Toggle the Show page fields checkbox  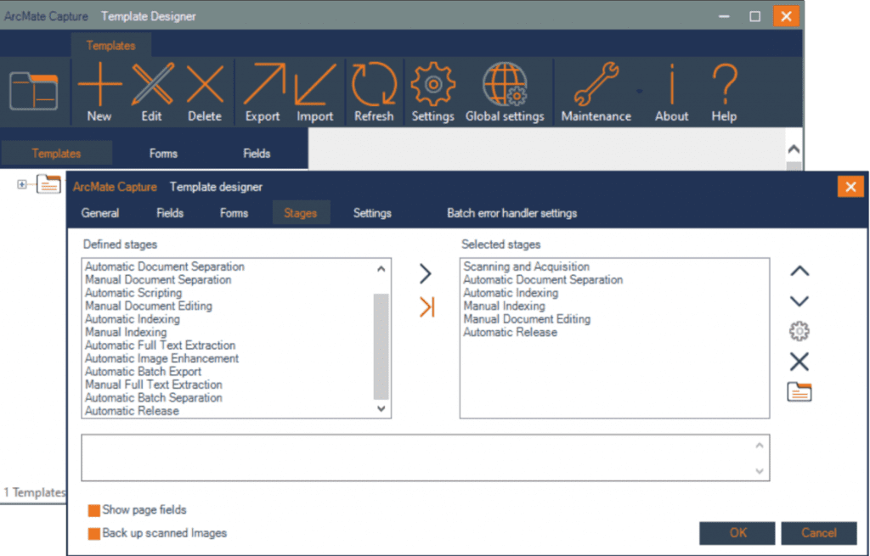94,510
